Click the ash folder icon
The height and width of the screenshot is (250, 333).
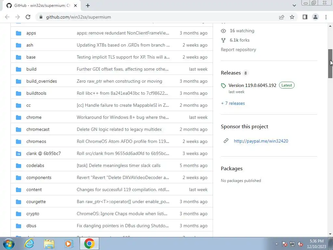(x=19, y=45)
